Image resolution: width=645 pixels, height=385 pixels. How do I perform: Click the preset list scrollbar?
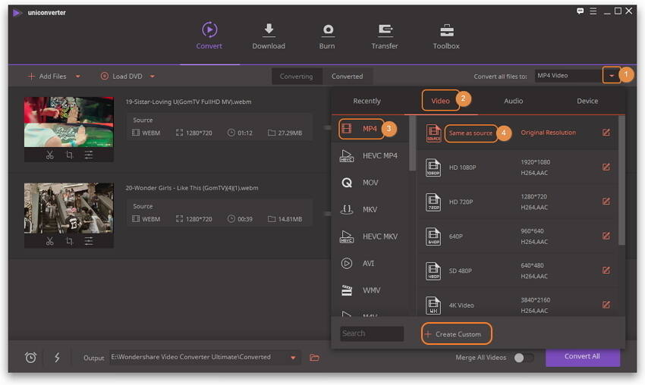(x=621, y=181)
